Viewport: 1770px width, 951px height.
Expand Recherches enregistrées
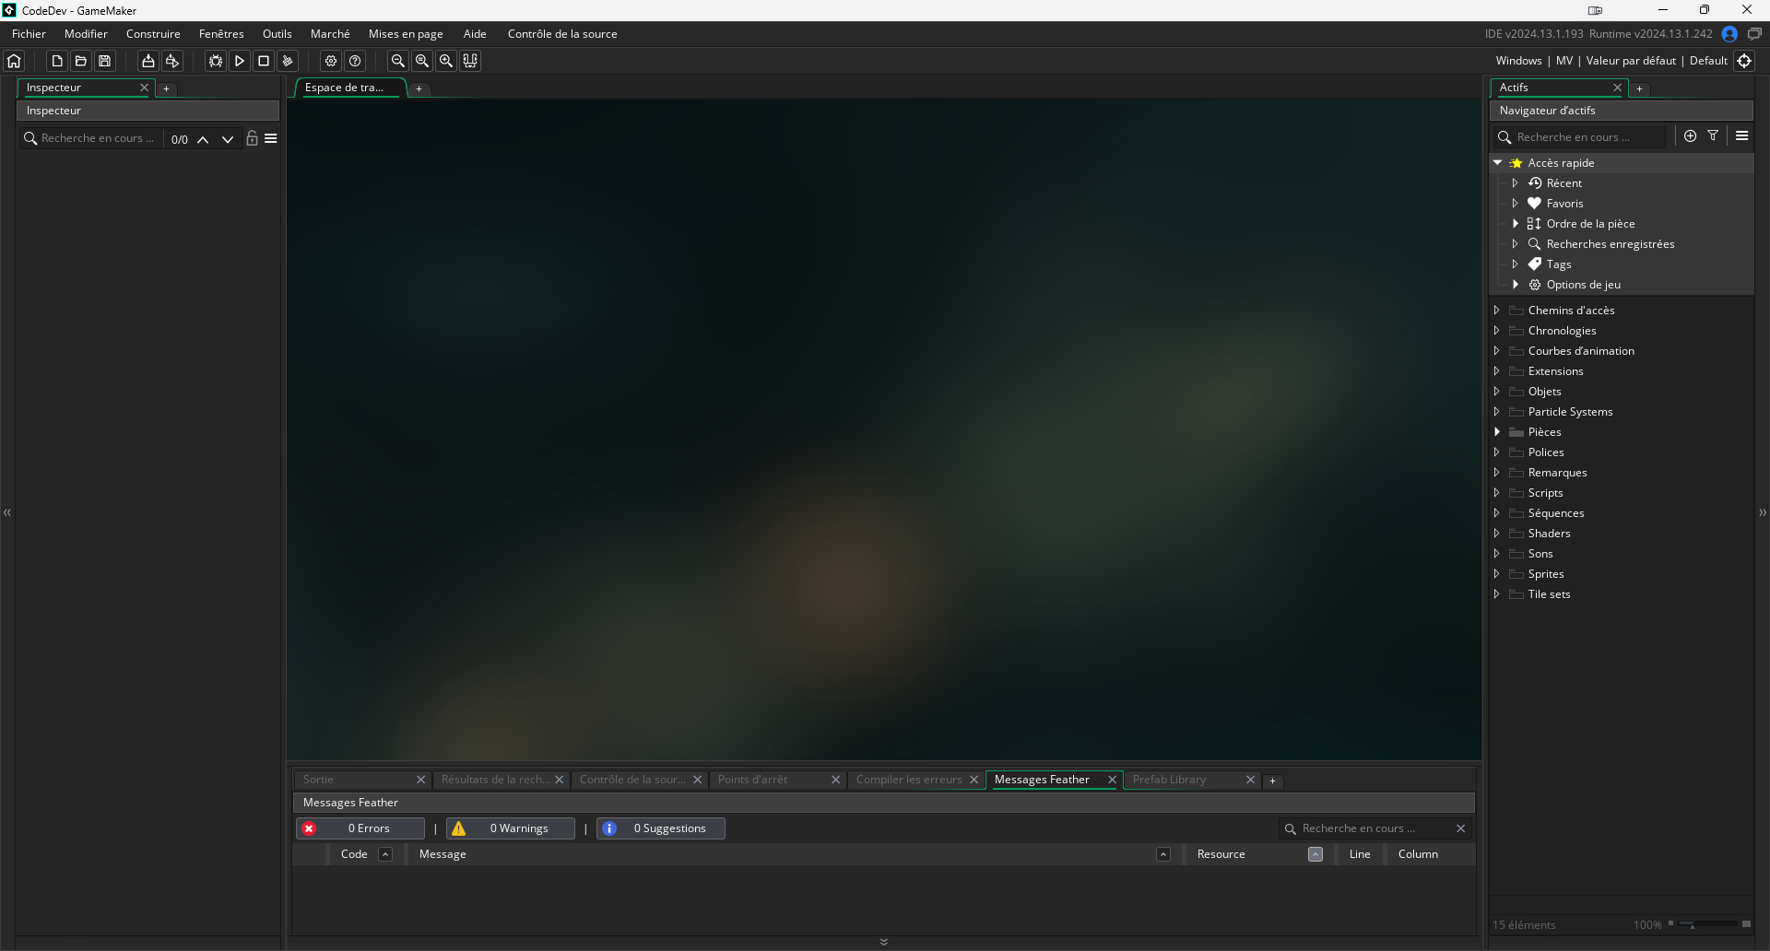1515,244
